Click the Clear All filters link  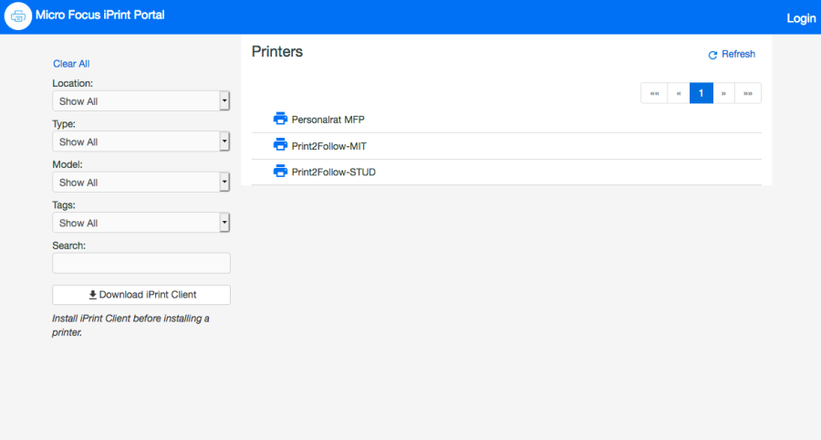(71, 64)
